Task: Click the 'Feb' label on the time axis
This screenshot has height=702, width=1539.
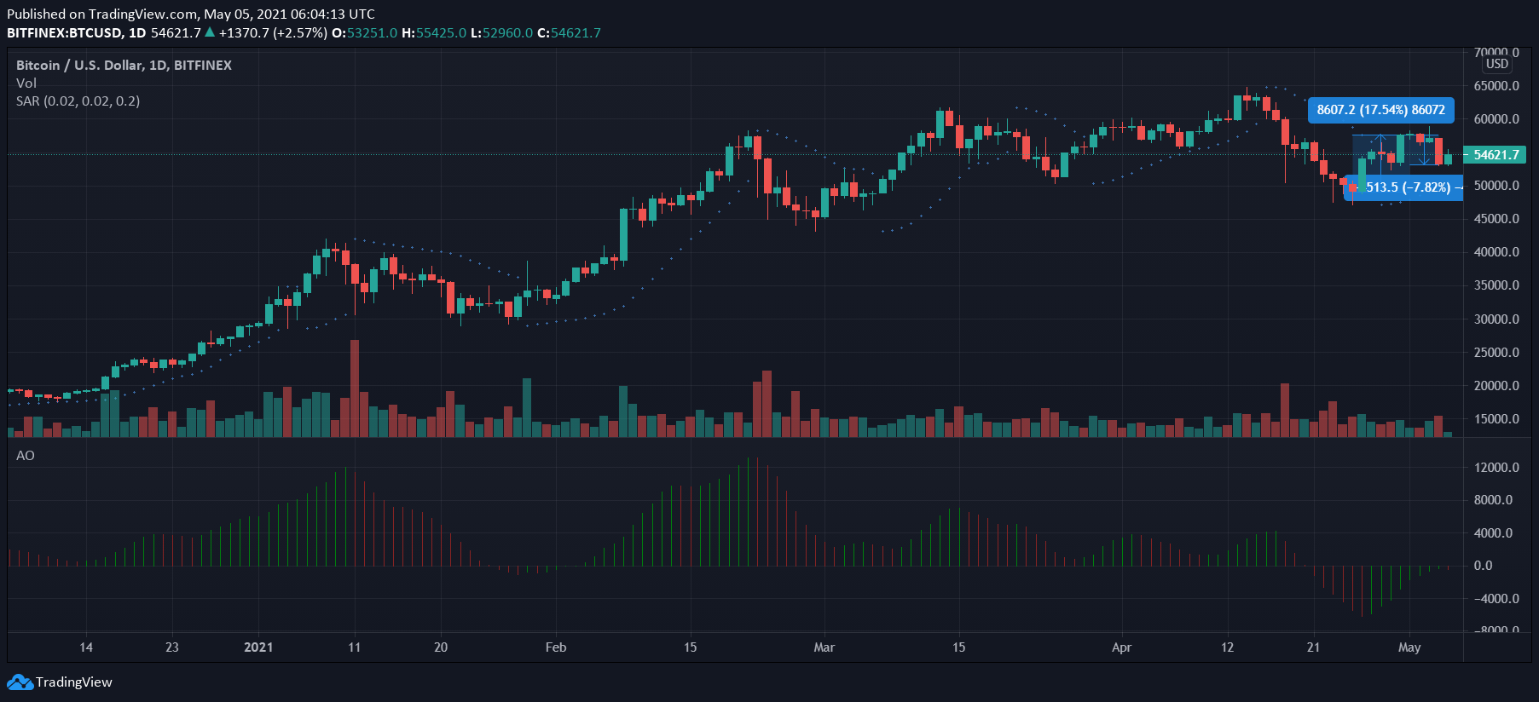Action: pos(556,647)
